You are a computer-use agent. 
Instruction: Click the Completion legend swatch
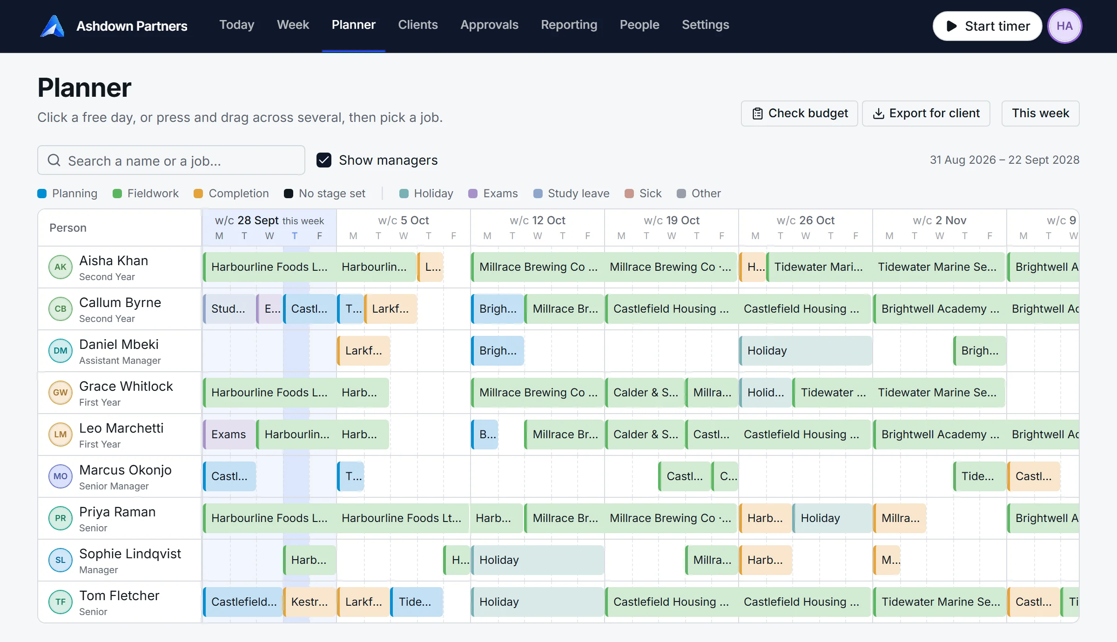click(x=198, y=194)
